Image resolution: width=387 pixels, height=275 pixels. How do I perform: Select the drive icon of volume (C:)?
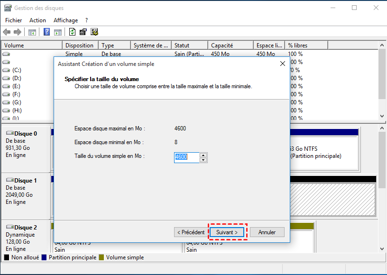tap(6, 70)
